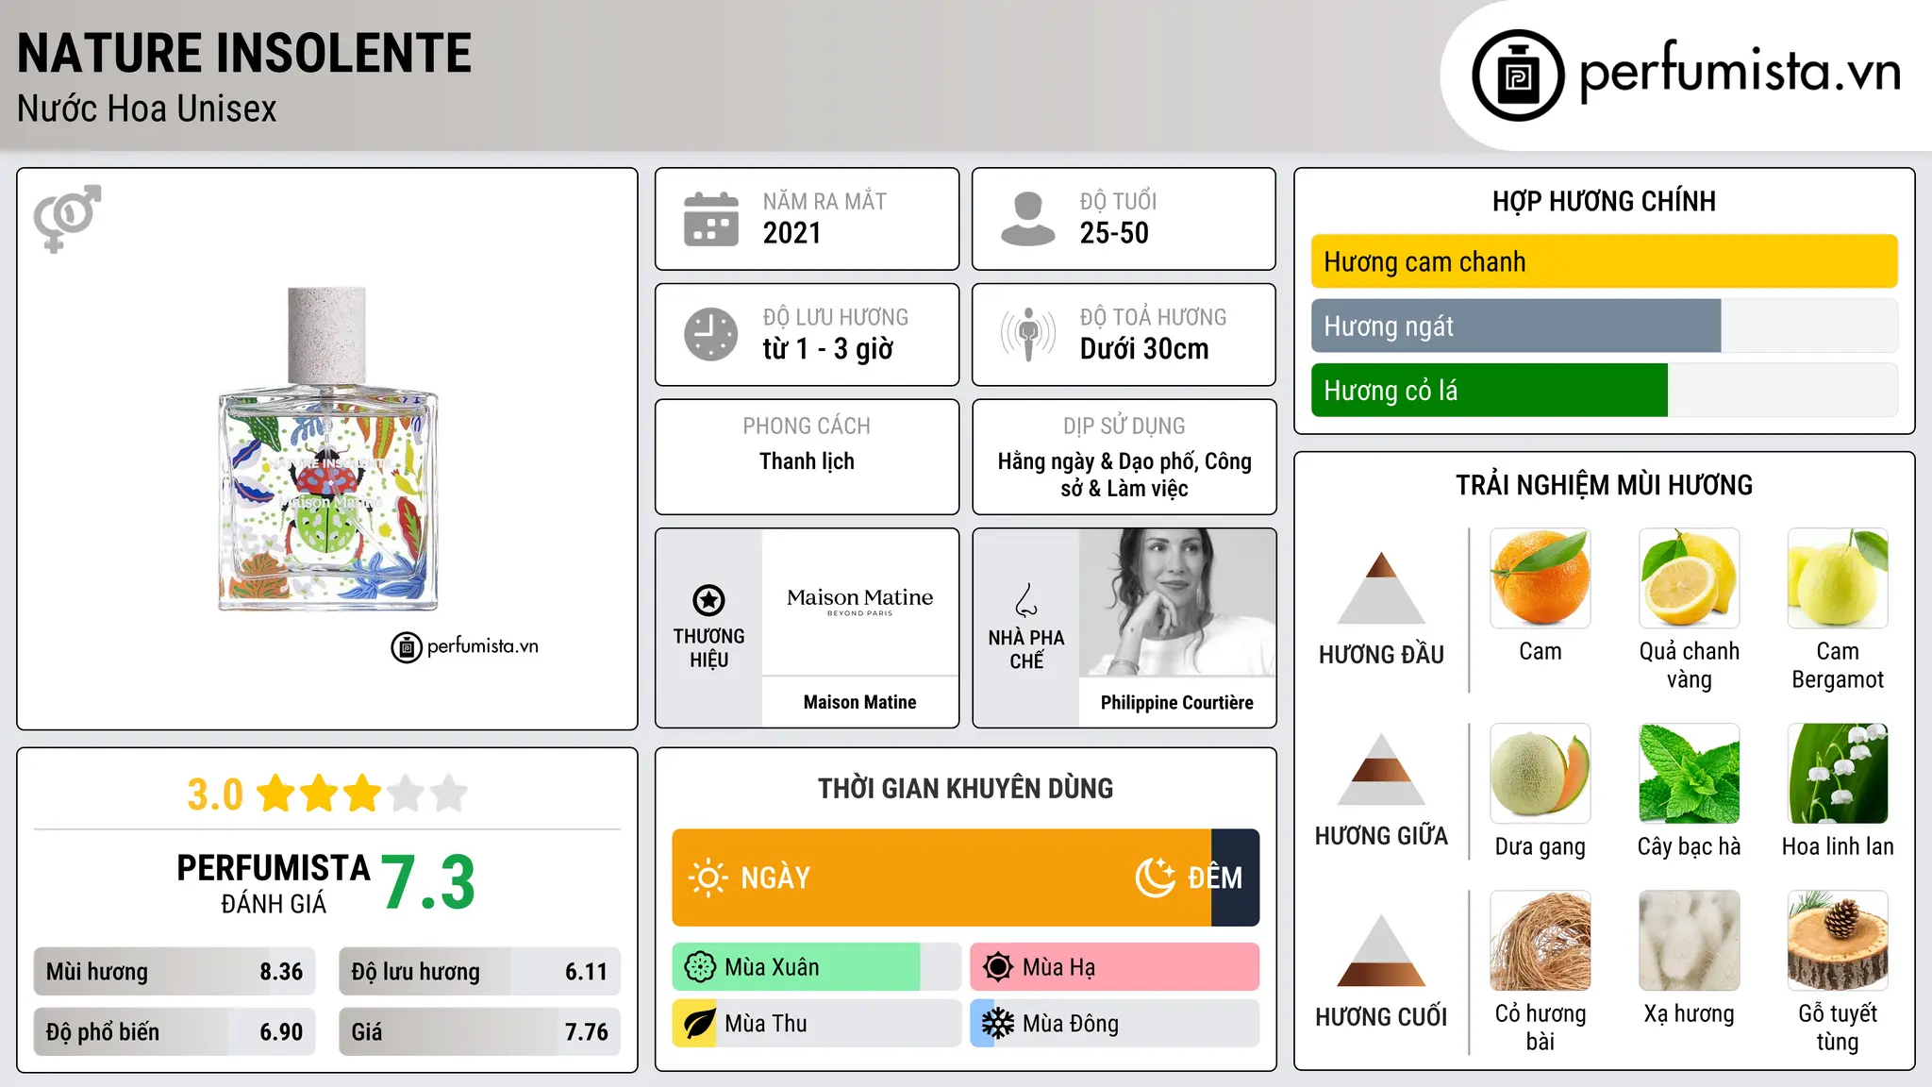Viewport: 1932px width, 1087px height.
Task: Click the Thanh lịch style value
Action: (807, 461)
